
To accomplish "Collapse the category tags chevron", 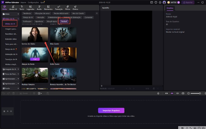I will coord(97,13).
